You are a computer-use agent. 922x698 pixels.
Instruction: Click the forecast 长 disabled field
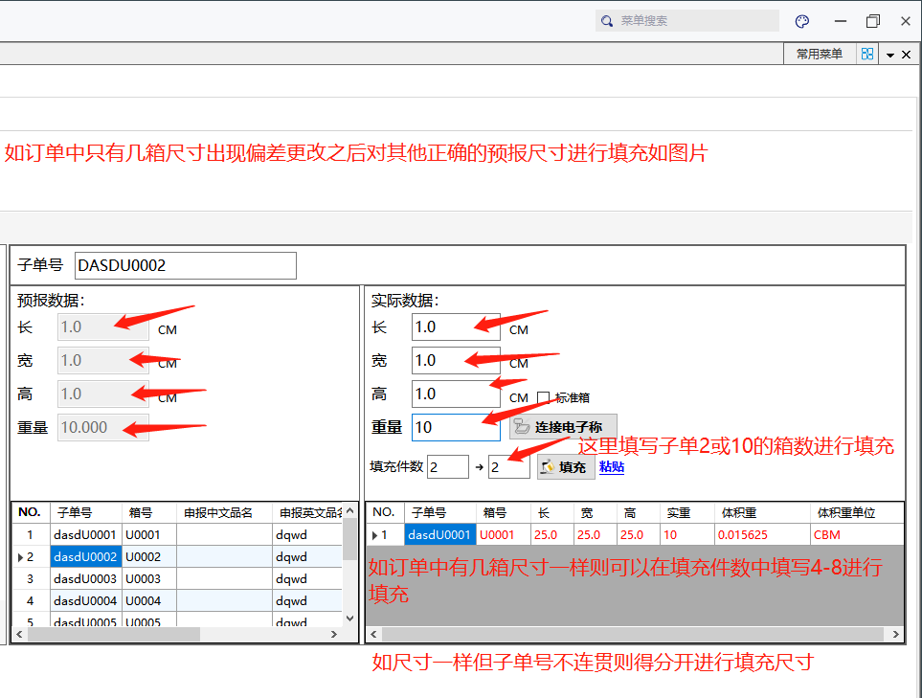pyautogui.click(x=102, y=326)
